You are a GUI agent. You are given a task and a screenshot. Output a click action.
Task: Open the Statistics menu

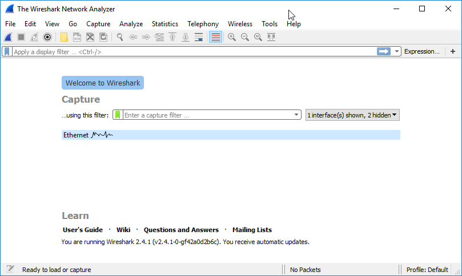click(x=165, y=24)
